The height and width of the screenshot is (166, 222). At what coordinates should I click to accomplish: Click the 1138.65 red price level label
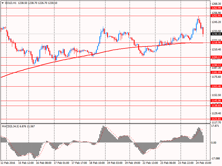point(216,106)
